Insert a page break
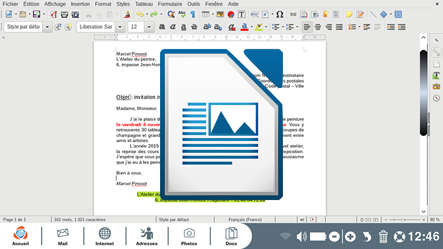 click(255, 14)
